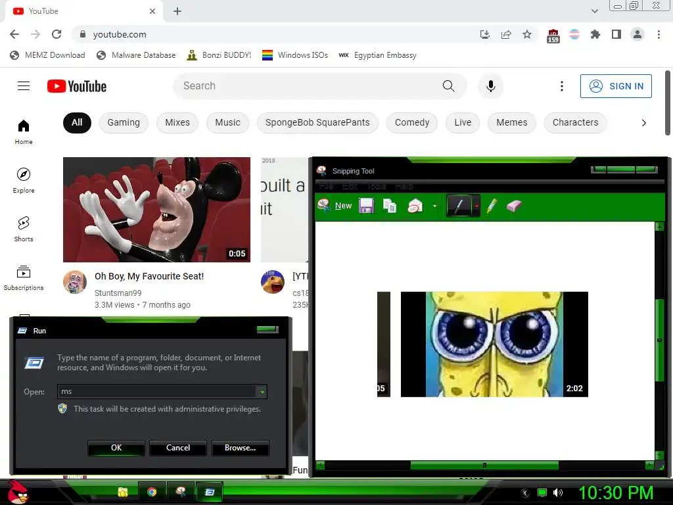Click the Stuntsman99 channel avatar
Viewport: 673px width, 505px height.
tap(75, 282)
